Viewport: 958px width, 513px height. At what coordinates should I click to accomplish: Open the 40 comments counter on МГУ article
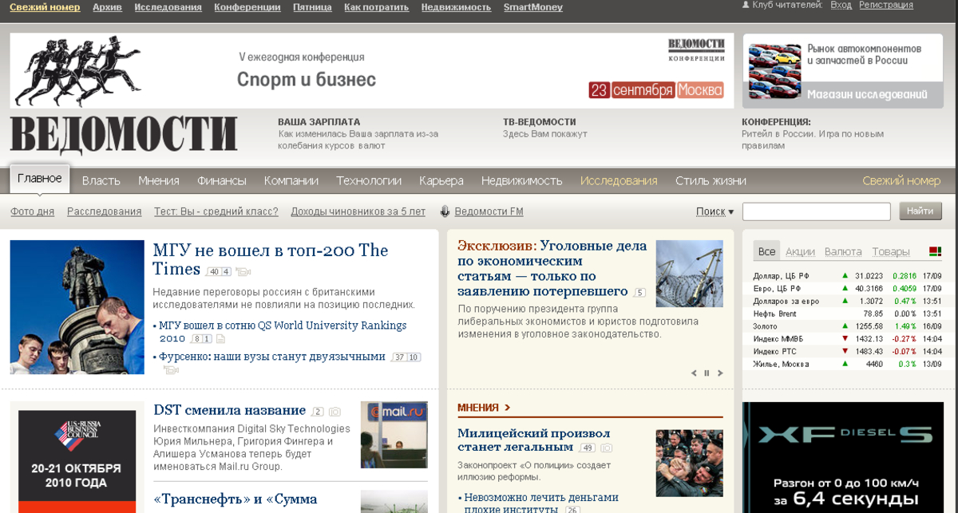click(213, 271)
